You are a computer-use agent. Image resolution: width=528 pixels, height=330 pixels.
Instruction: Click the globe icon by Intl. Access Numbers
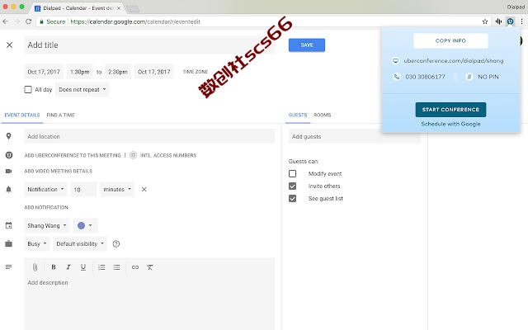pyautogui.click(x=134, y=155)
